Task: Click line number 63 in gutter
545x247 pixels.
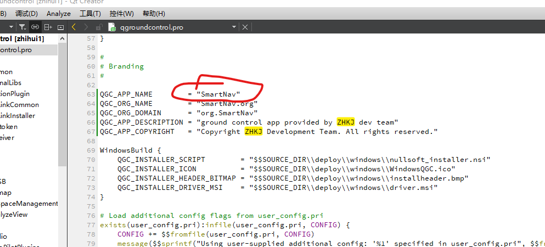Action: click(x=91, y=94)
